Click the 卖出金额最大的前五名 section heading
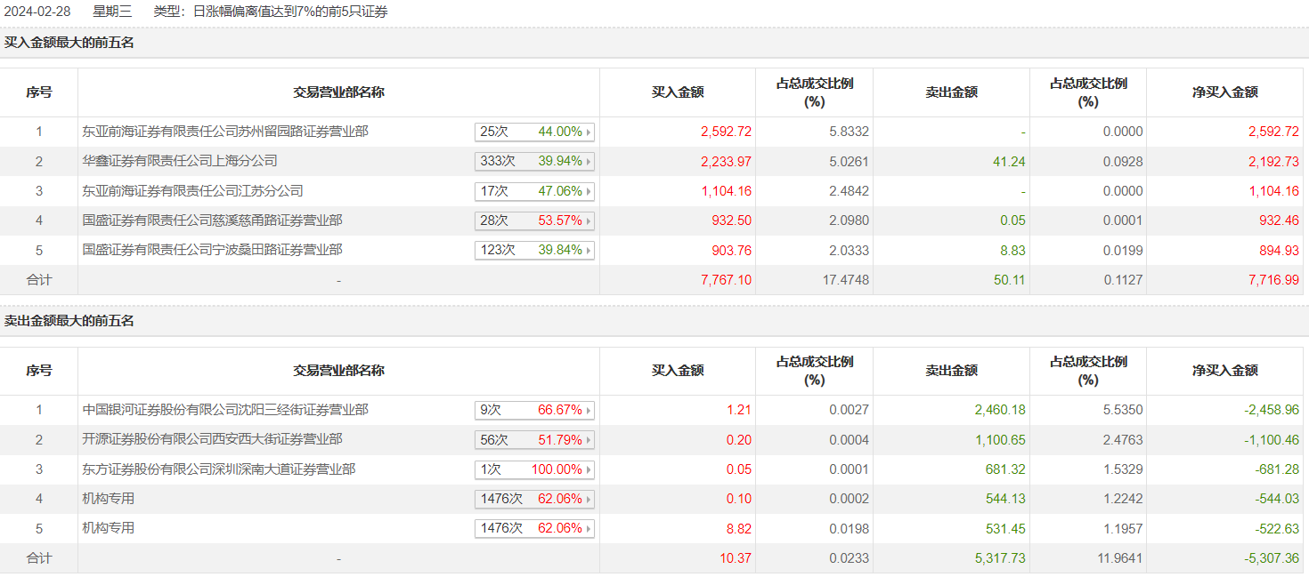Image resolution: width=1309 pixels, height=577 pixels. click(69, 320)
